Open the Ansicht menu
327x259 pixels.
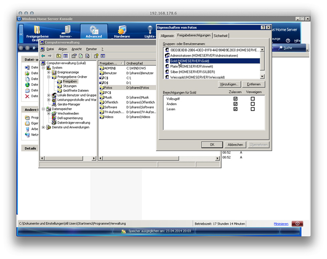tap(77, 49)
